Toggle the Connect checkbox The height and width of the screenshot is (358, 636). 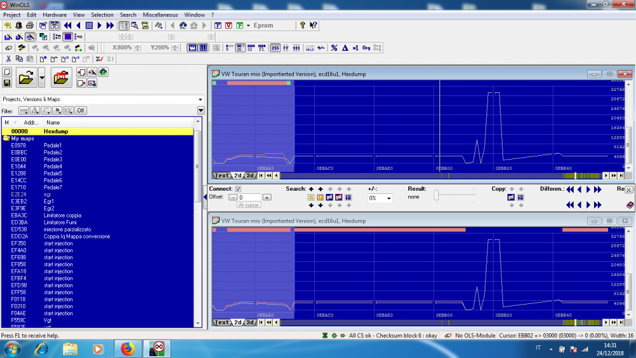(238, 189)
